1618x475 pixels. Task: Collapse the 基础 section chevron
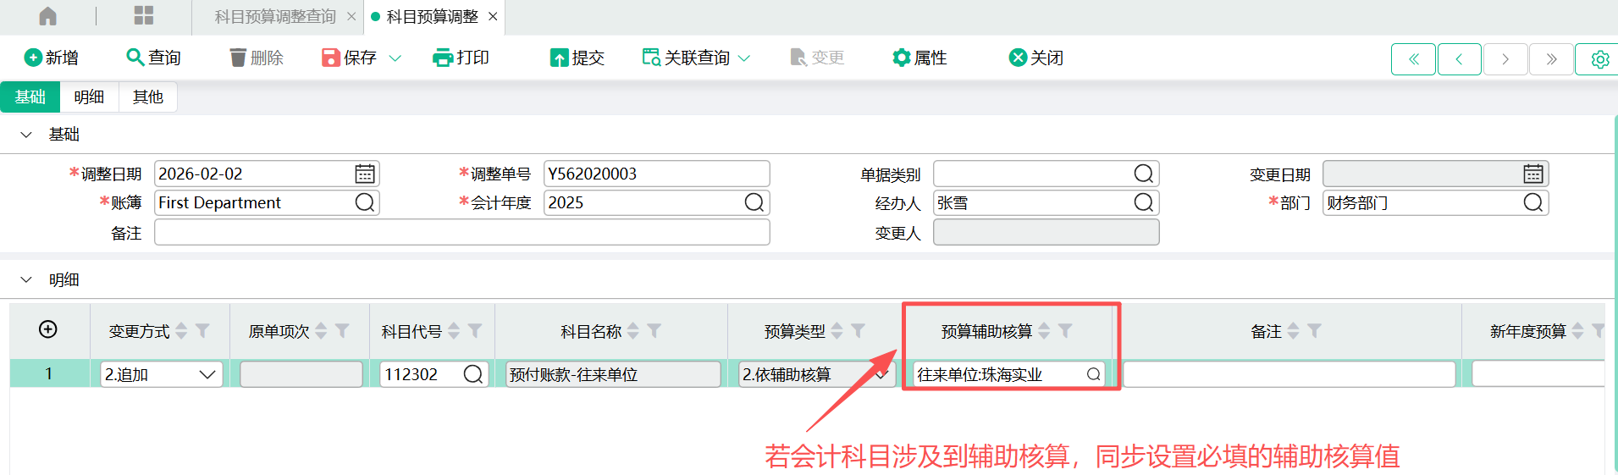click(x=26, y=135)
